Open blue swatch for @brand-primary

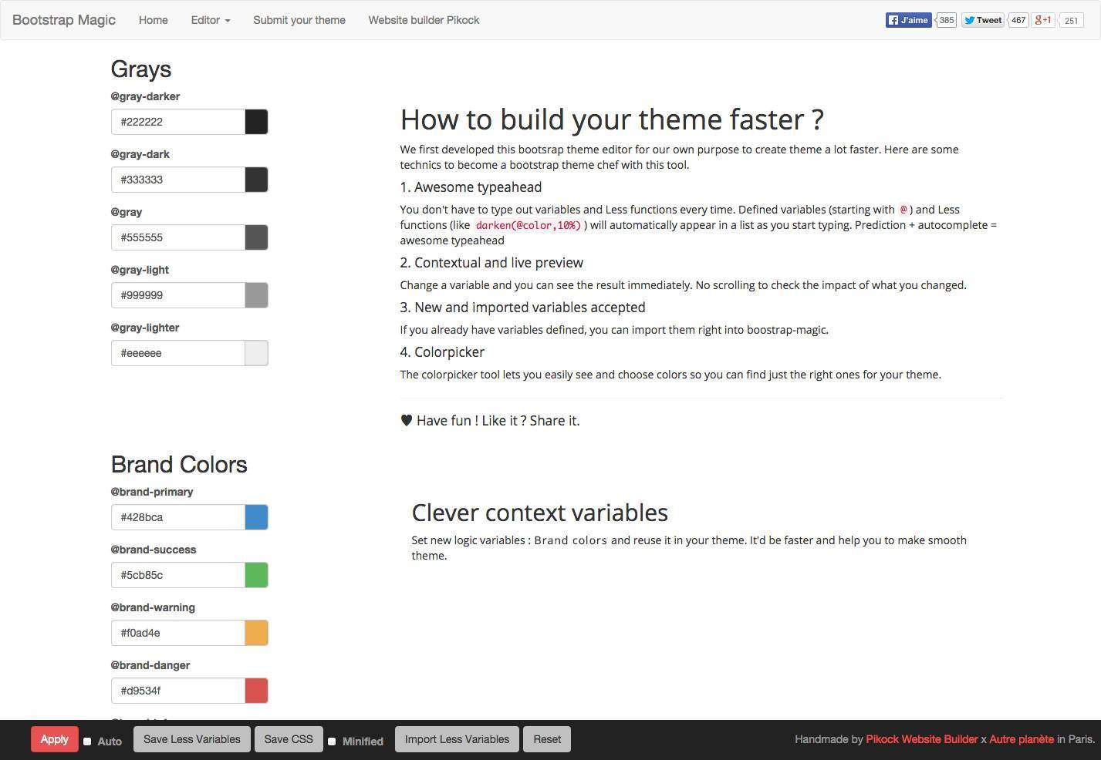(x=256, y=517)
